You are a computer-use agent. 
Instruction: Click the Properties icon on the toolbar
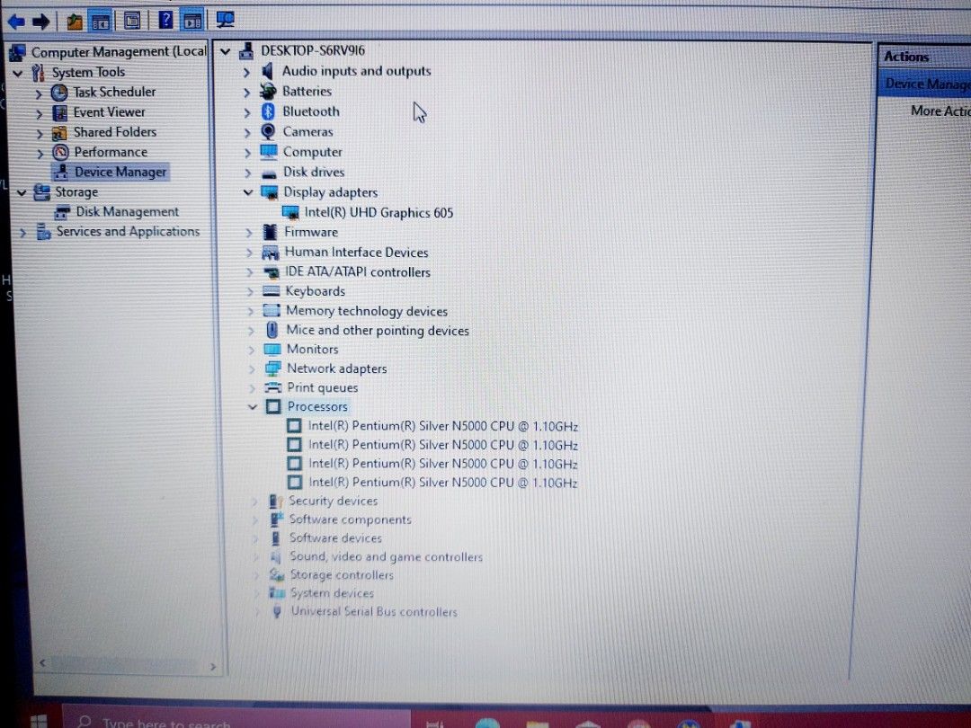131,20
